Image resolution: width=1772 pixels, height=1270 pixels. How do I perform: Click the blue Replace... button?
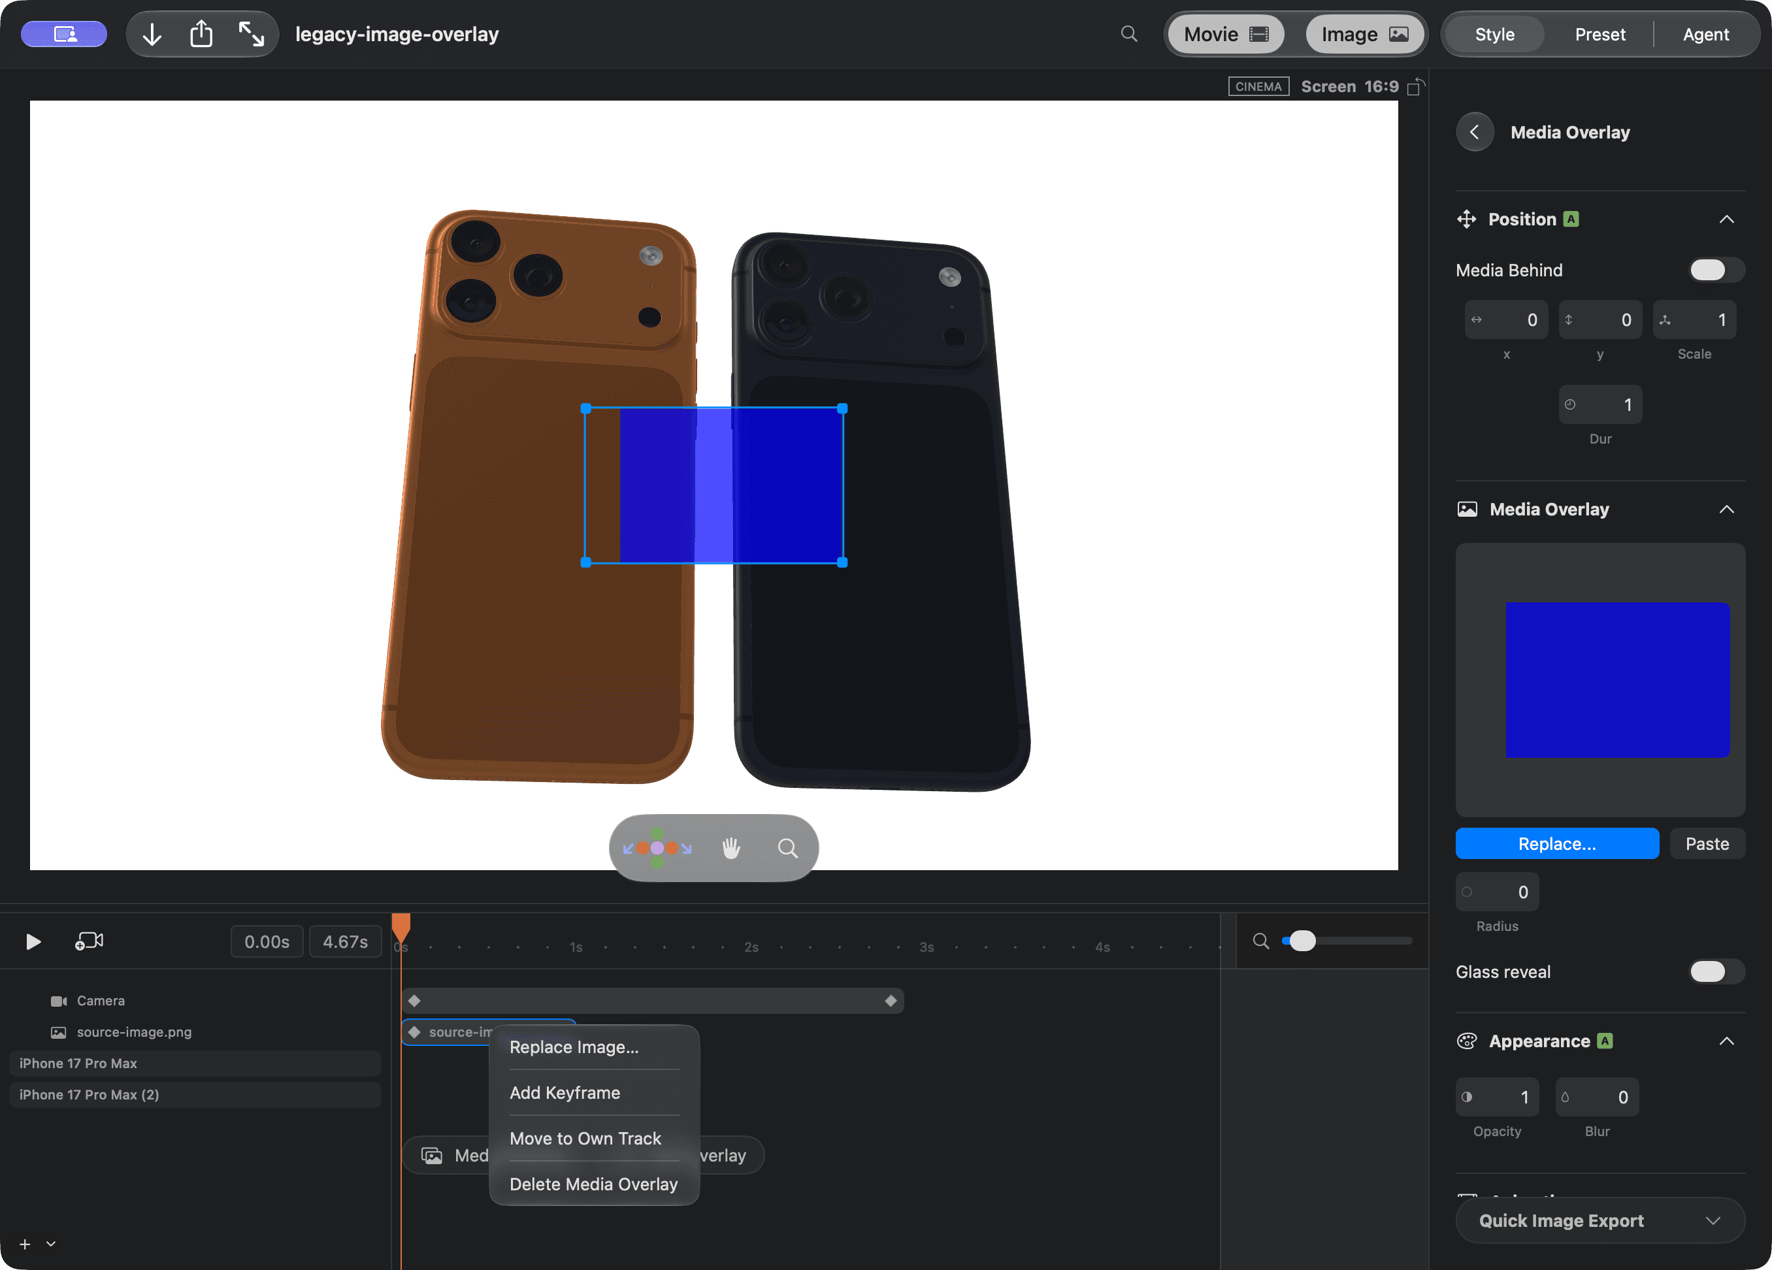(1557, 843)
